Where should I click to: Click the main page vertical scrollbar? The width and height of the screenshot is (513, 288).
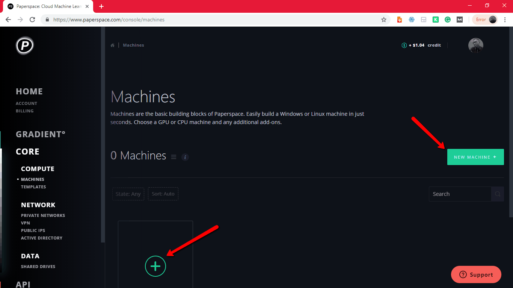[511, 123]
